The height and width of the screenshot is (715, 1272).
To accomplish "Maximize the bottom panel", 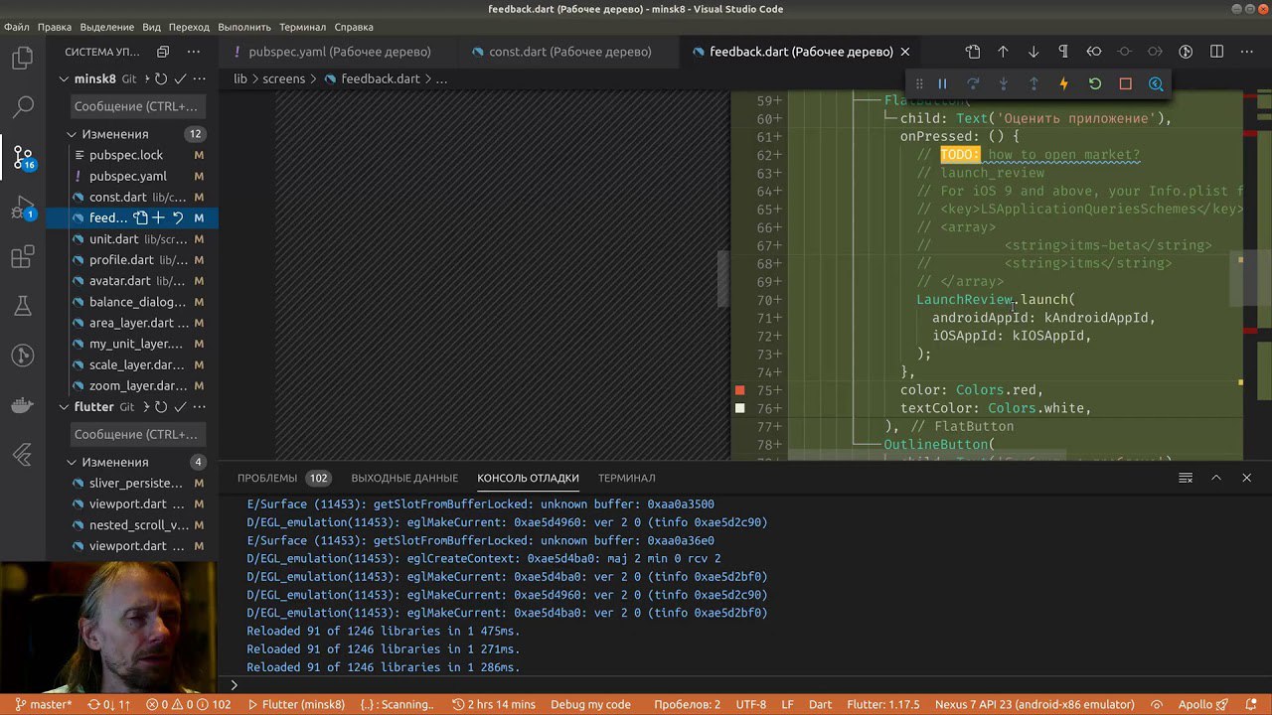I will 1215,478.
